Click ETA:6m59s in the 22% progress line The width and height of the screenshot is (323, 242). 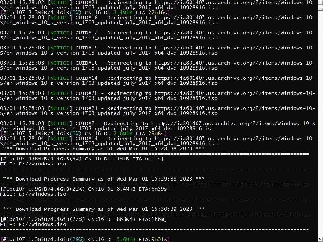coord(153,189)
